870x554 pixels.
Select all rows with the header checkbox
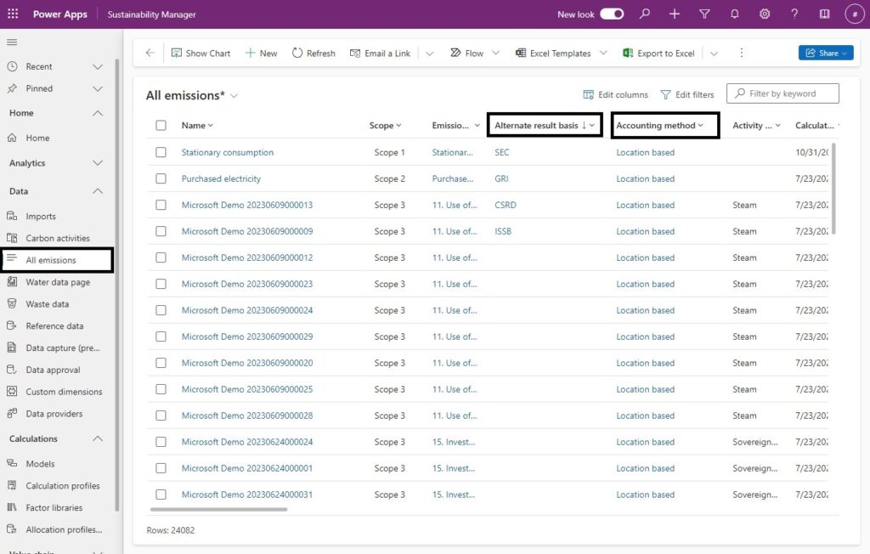[161, 125]
